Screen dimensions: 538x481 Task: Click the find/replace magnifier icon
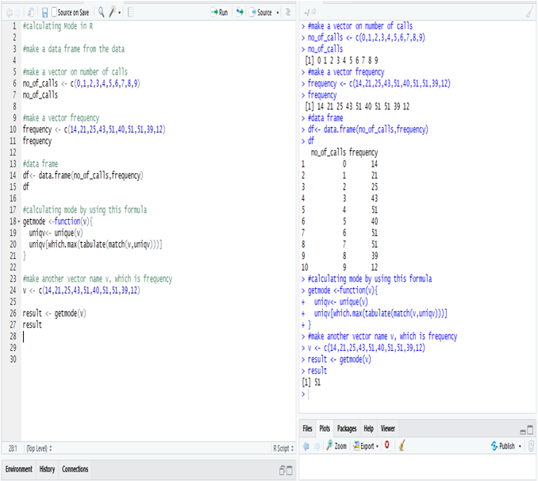[102, 13]
